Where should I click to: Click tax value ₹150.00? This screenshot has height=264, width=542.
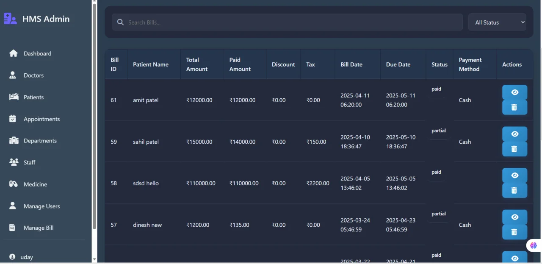click(316, 142)
